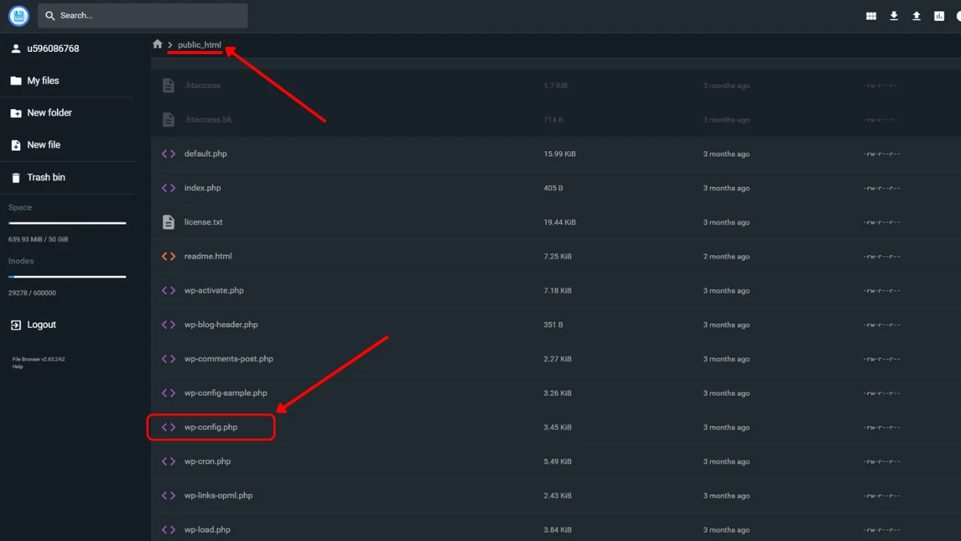
Task: Select the .htaccess.bk file
Action: 556,119
